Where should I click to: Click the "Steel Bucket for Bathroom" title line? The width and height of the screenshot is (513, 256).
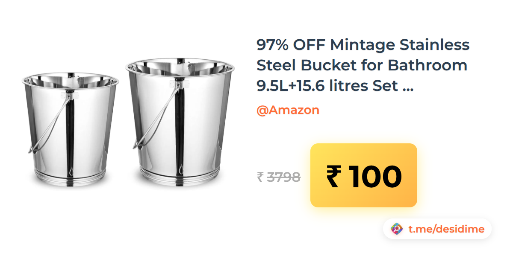pyautogui.click(x=362, y=65)
